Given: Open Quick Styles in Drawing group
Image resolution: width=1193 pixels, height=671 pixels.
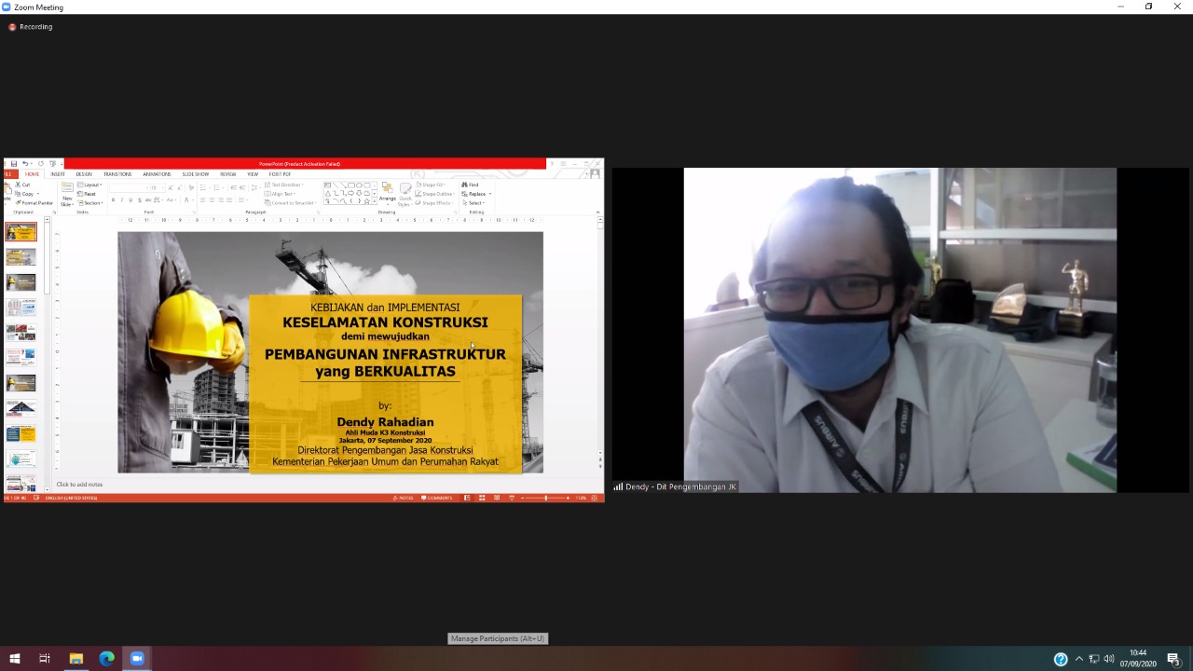Looking at the screenshot, I should tap(405, 194).
